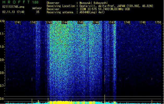
Task: Click the 1743 time marker
Action: 49,22
